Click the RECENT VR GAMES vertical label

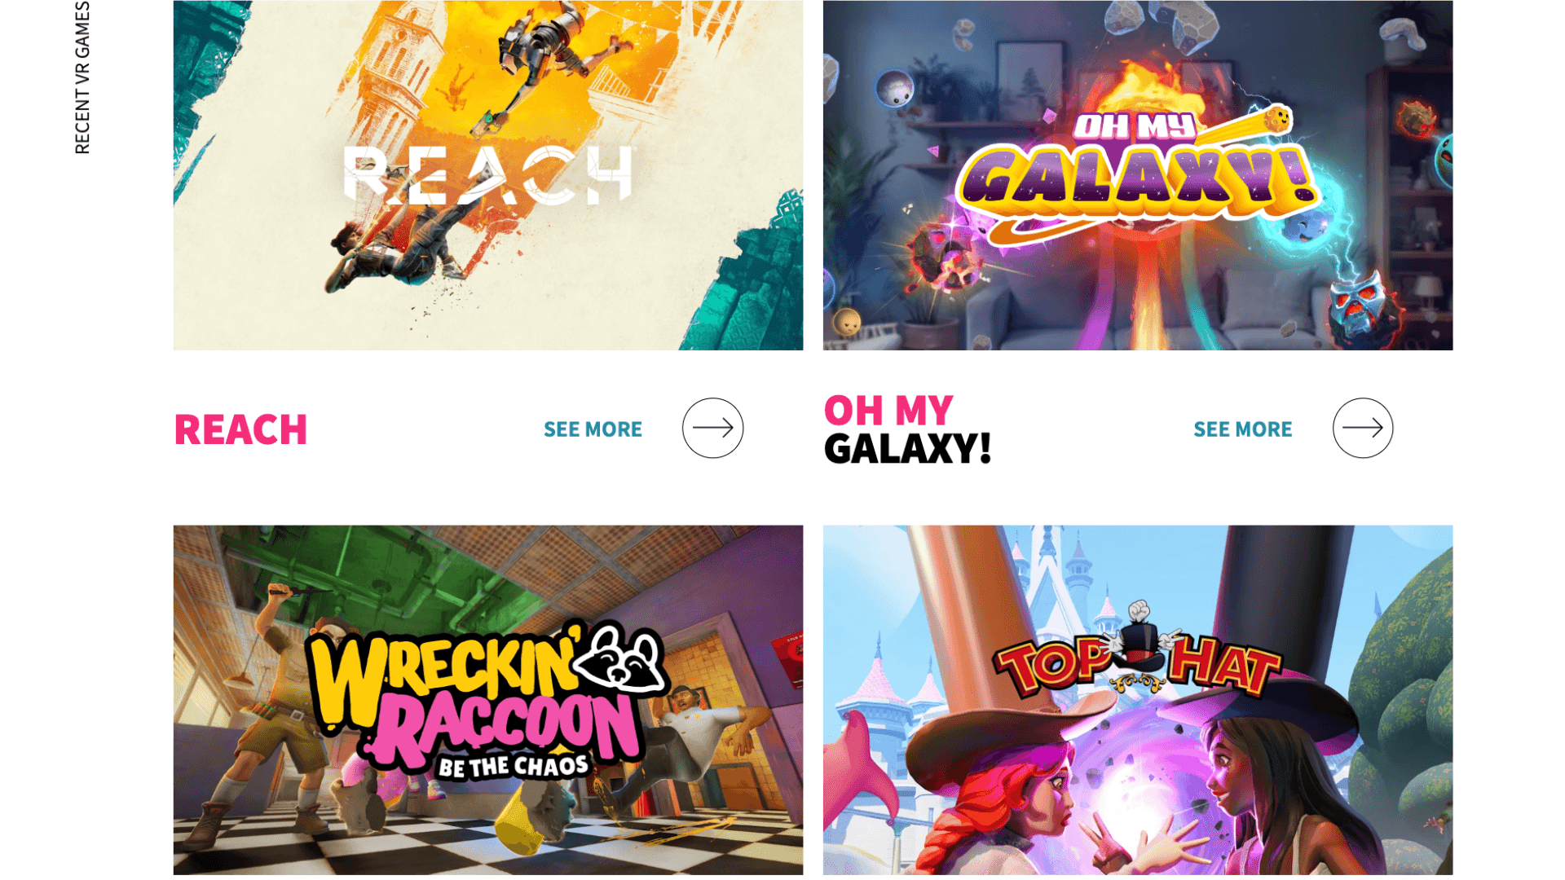82,77
